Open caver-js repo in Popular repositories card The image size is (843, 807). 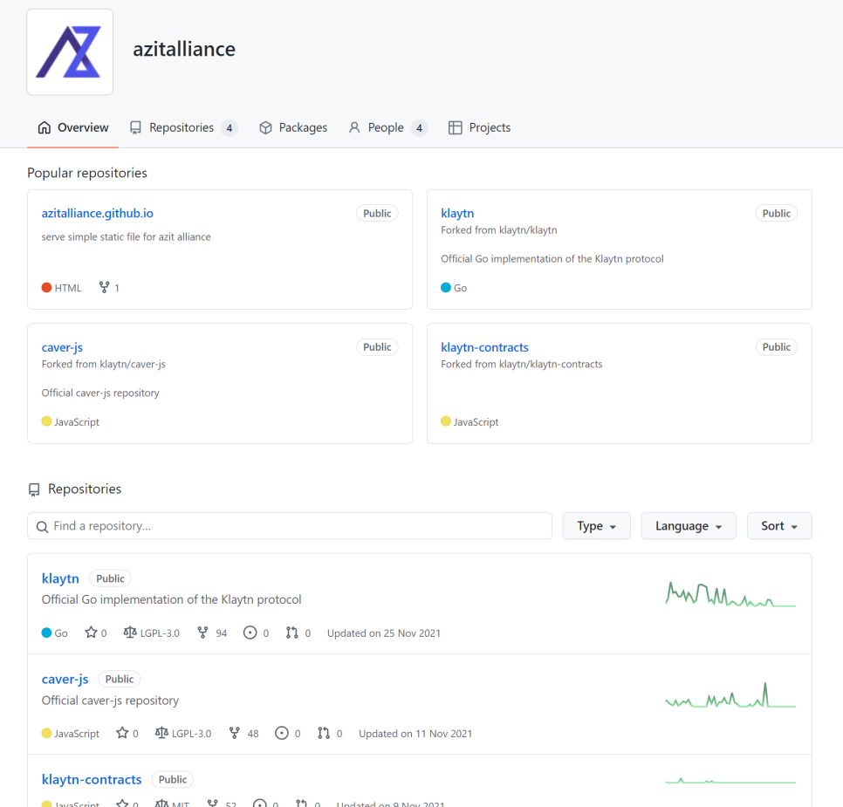[62, 347]
